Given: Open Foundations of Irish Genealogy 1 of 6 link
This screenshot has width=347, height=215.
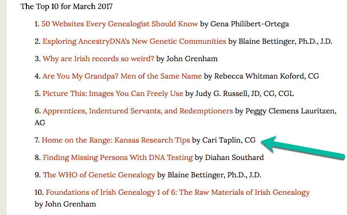Looking at the screenshot, I should tap(178, 192).
